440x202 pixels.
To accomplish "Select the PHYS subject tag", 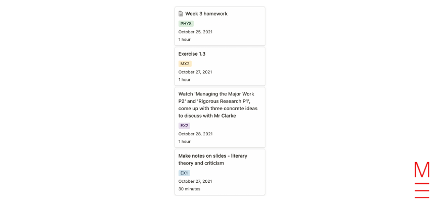I will (x=186, y=24).
